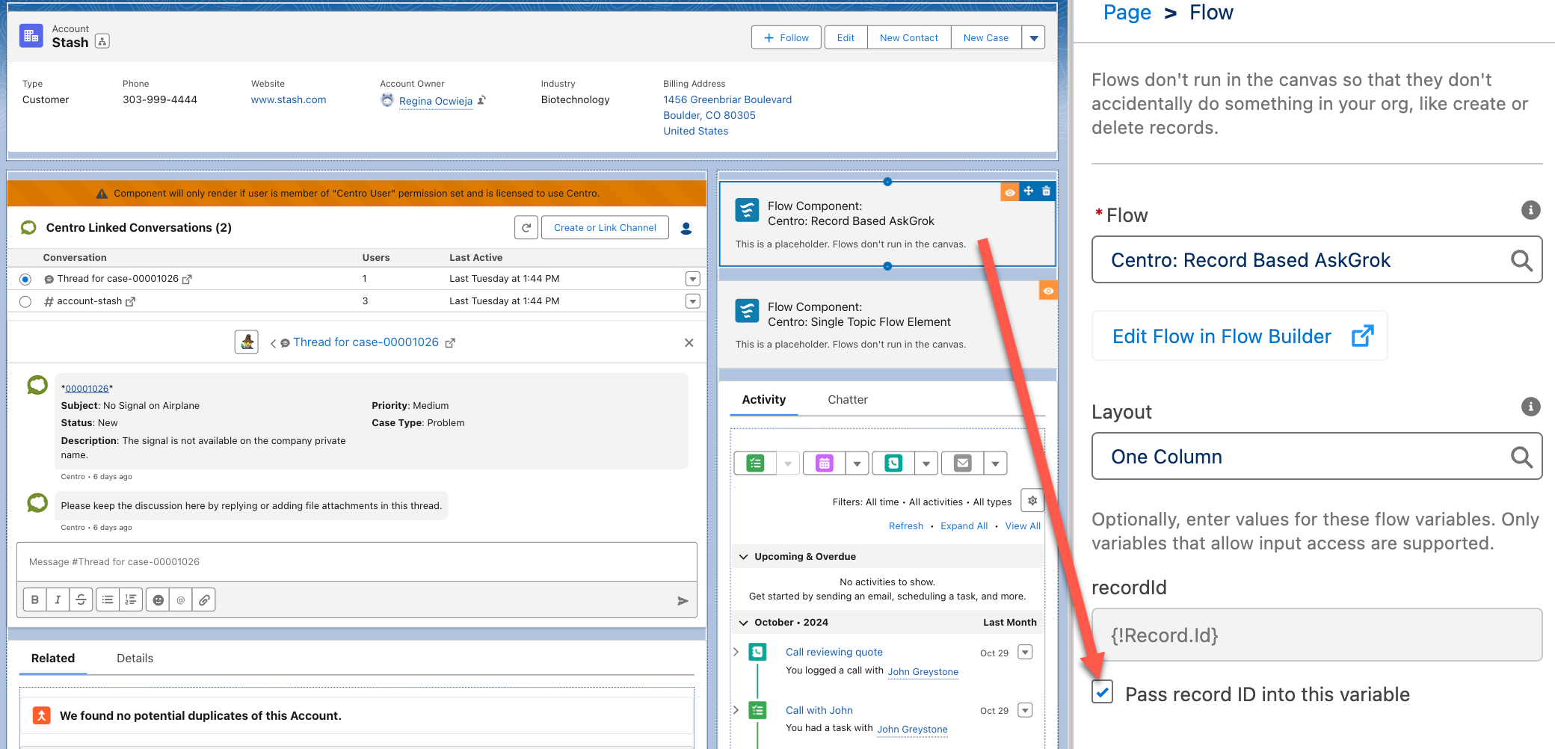
Task: Click New Contact button
Action: click(x=909, y=37)
